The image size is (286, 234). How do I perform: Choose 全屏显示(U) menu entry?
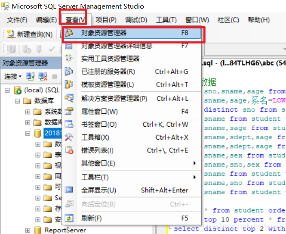tap(132, 190)
